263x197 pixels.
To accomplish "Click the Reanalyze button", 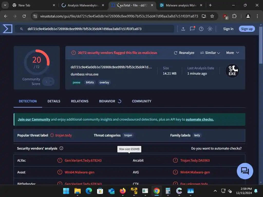I will [184, 53].
